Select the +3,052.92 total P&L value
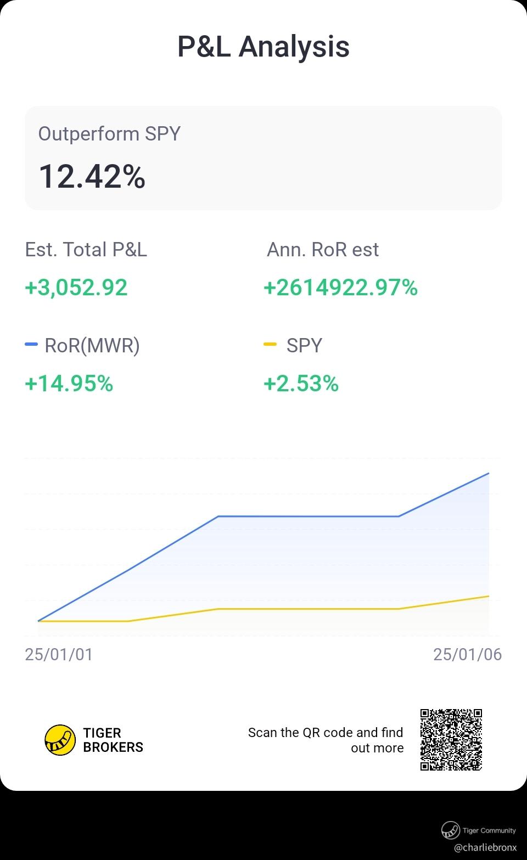Screen dimensions: 527x860 tap(76, 288)
